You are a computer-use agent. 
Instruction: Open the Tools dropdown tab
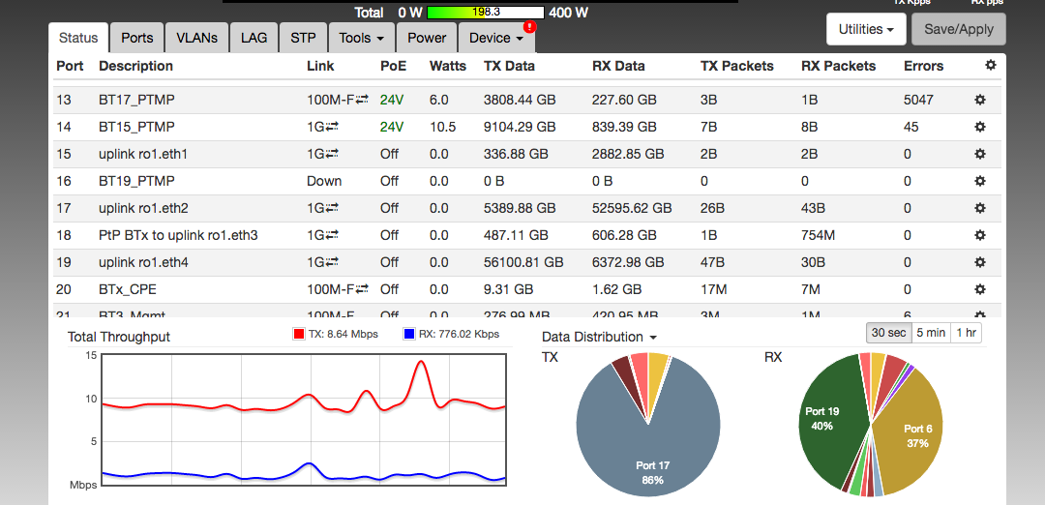363,38
